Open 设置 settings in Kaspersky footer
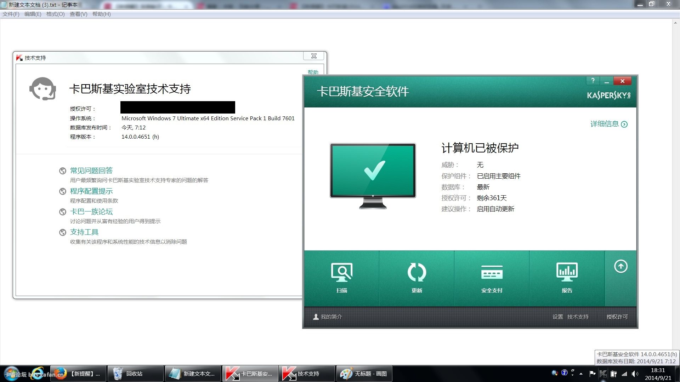This screenshot has width=680, height=382. point(558,317)
